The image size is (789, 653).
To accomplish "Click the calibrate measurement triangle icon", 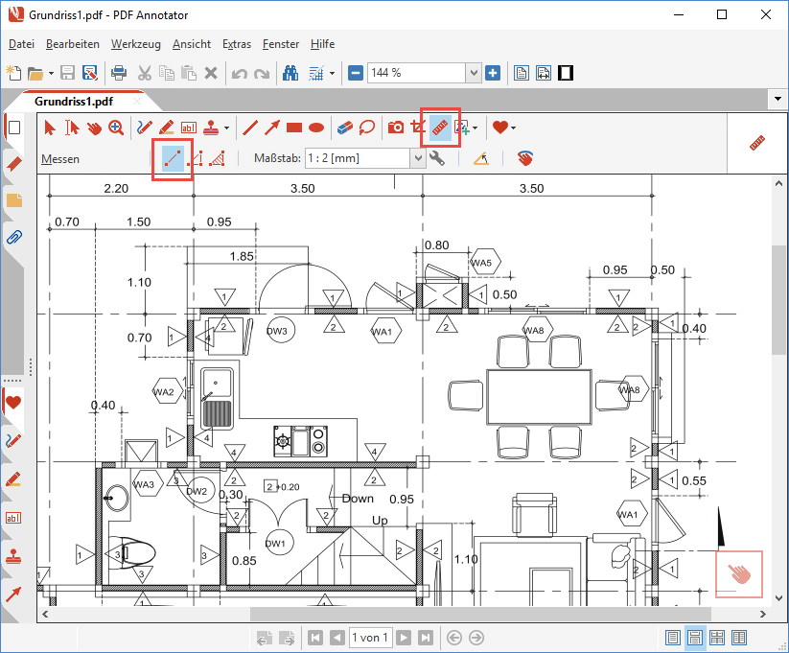I will coord(481,158).
